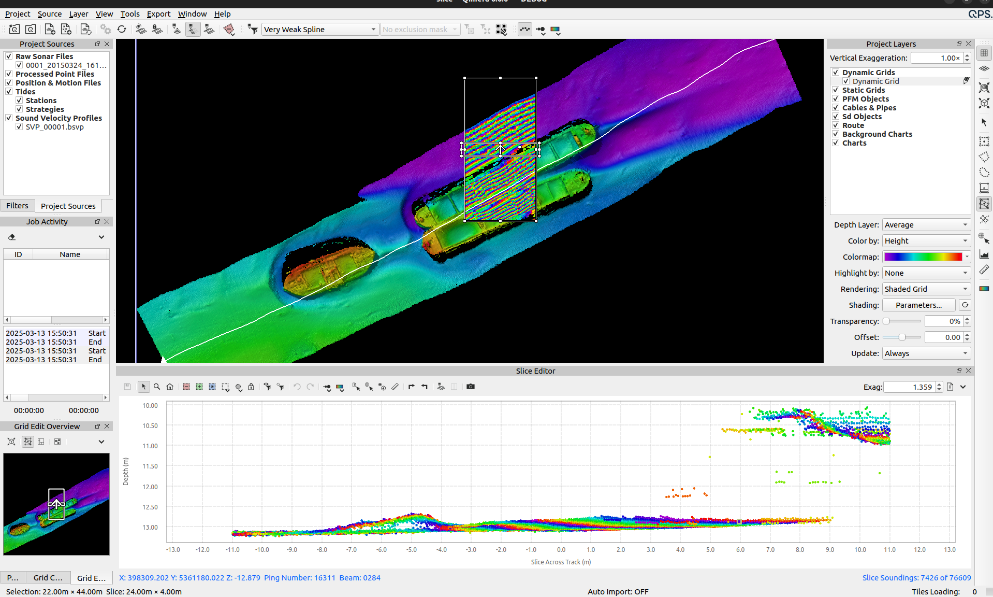
Task: Select the lasso selection tool in right sidebar
Action: click(984, 173)
